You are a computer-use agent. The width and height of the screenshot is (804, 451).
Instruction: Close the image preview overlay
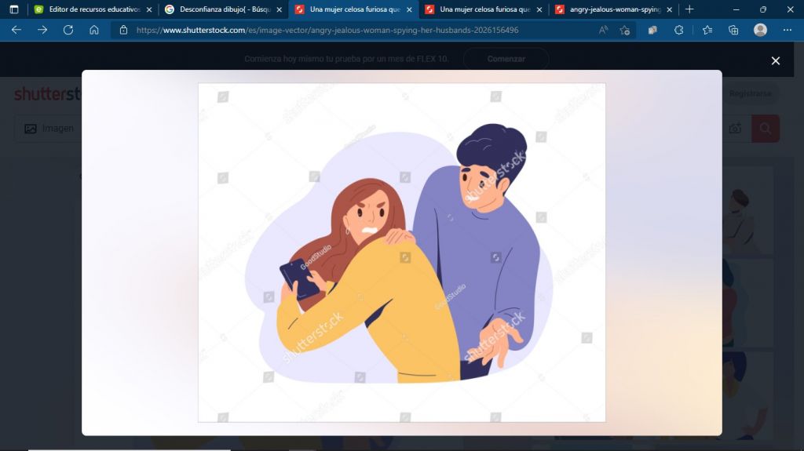click(775, 61)
